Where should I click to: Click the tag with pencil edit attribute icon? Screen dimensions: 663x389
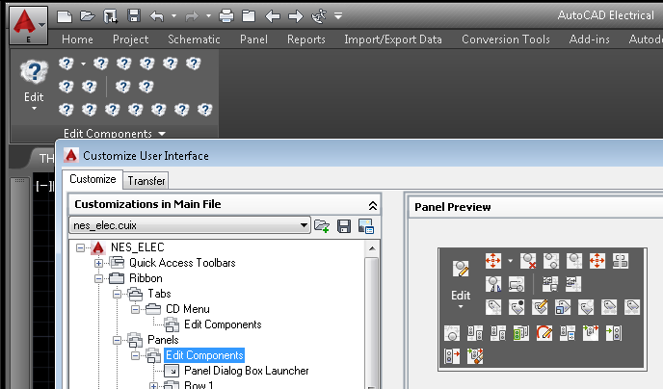click(x=540, y=307)
